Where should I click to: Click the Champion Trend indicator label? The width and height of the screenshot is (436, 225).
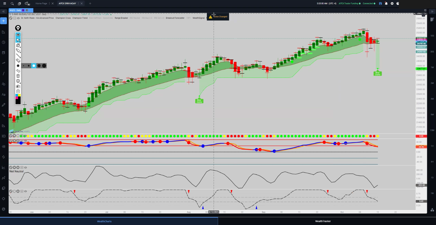tap(80, 18)
